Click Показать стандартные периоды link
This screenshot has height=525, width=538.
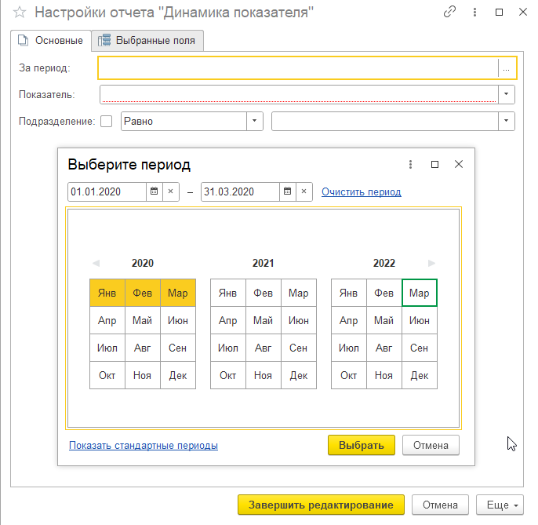[x=144, y=445]
